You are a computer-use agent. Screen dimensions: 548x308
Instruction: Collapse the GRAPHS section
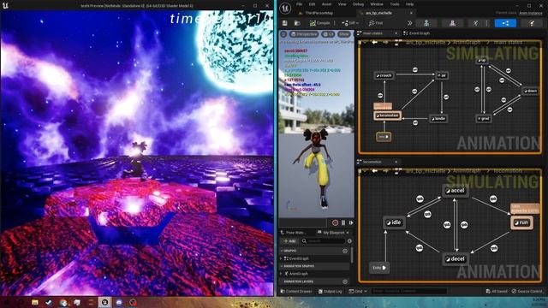282,251
